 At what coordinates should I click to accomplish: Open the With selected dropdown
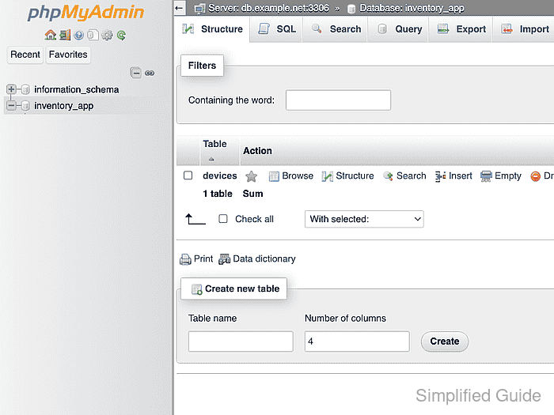tap(364, 219)
